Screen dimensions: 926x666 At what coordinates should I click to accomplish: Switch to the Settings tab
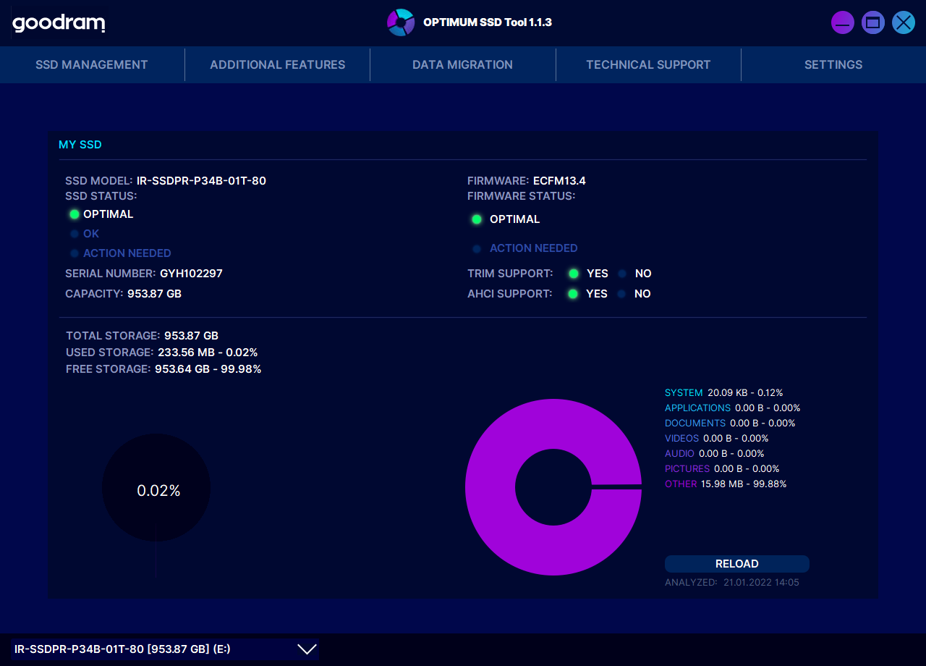click(x=833, y=64)
